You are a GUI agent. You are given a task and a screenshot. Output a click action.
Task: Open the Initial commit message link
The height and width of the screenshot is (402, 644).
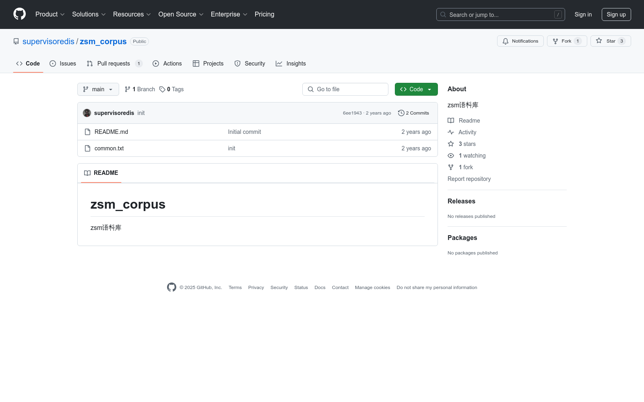244,132
